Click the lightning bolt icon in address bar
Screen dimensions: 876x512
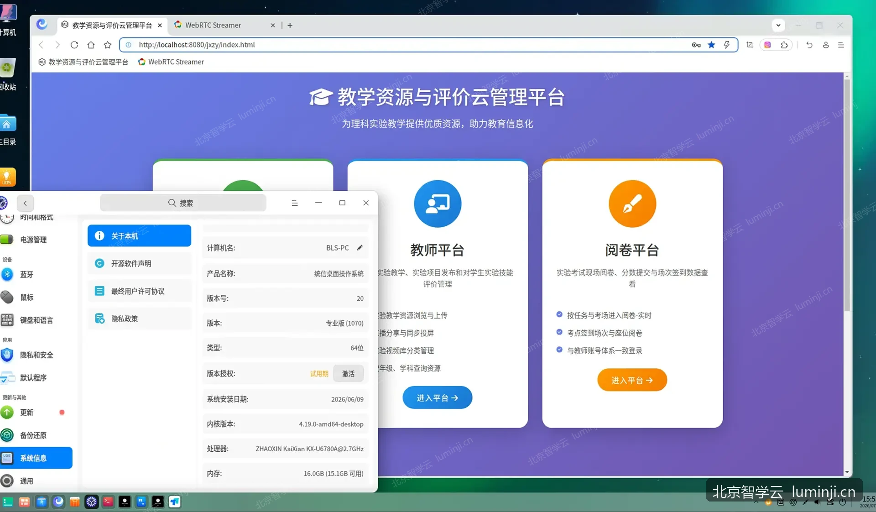tap(727, 45)
